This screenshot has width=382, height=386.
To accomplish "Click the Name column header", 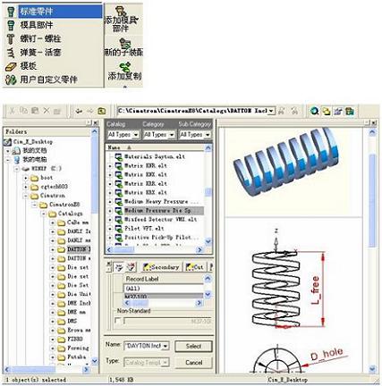I will (x=155, y=147).
